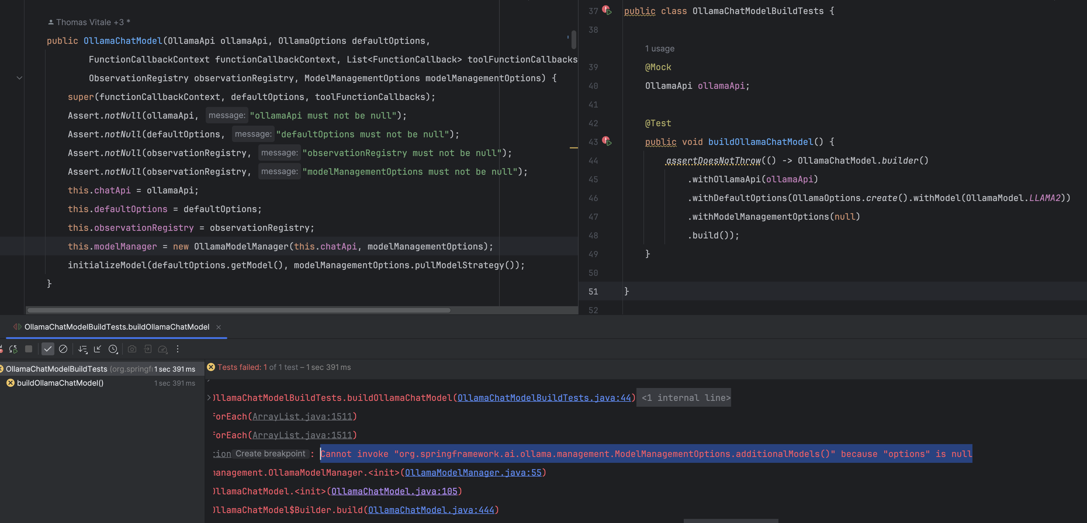The image size is (1087, 523).
Task: Toggle Show Passed checkmark filter
Action: click(x=48, y=349)
